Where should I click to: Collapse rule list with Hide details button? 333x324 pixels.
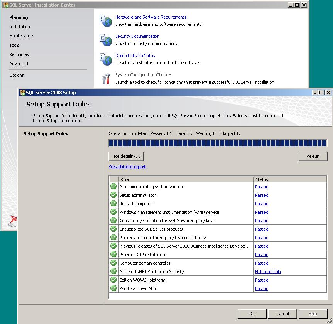[x=126, y=156]
